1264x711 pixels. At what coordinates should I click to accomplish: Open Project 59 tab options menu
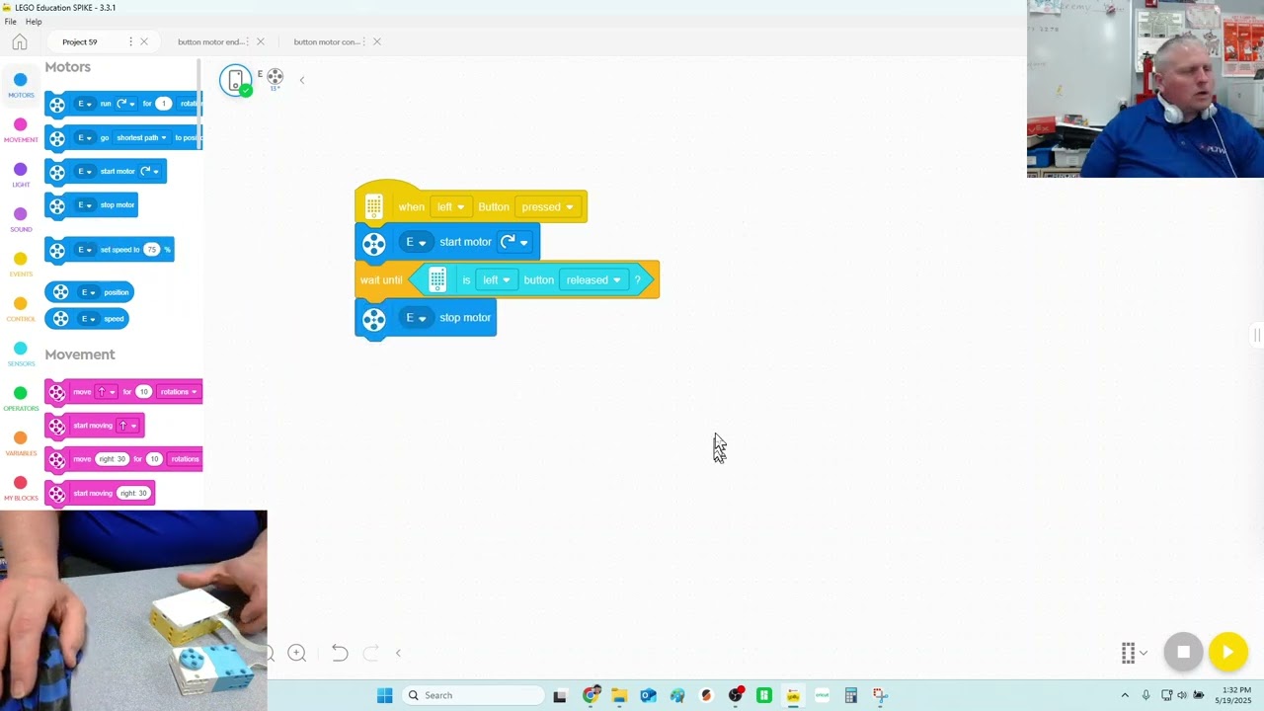pyautogui.click(x=130, y=41)
